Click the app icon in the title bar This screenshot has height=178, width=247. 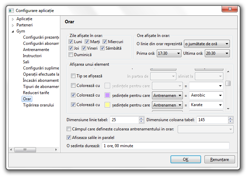tap(11, 11)
